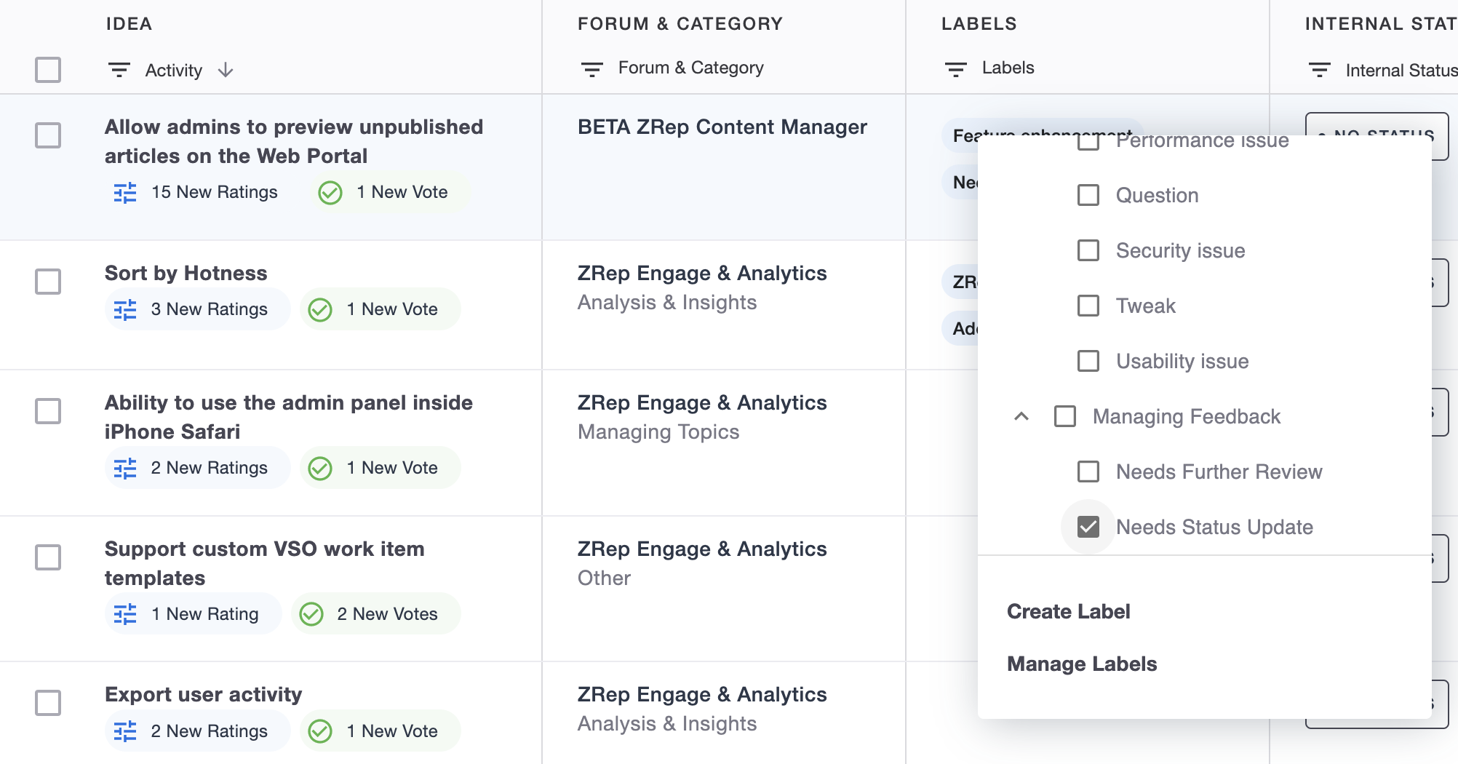This screenshot has width=1458, height=764.
Task: Select the Sort by Hotness row checkbox
Action: tap(48, 282)
